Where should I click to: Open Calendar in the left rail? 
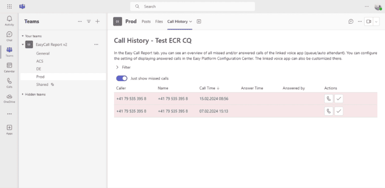pos(9,67)
